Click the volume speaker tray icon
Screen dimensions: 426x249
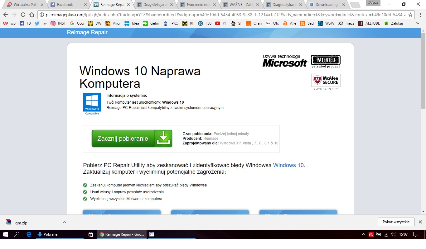393,234
